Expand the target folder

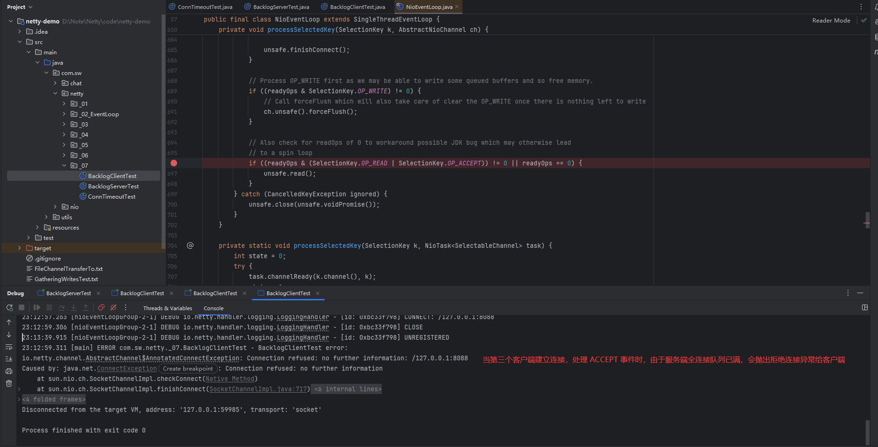click(20, 248)
